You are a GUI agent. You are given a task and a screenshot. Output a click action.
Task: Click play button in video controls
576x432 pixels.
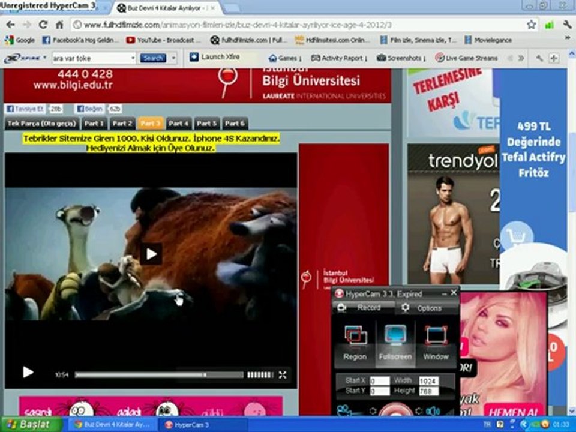click(x=28, y=372)
